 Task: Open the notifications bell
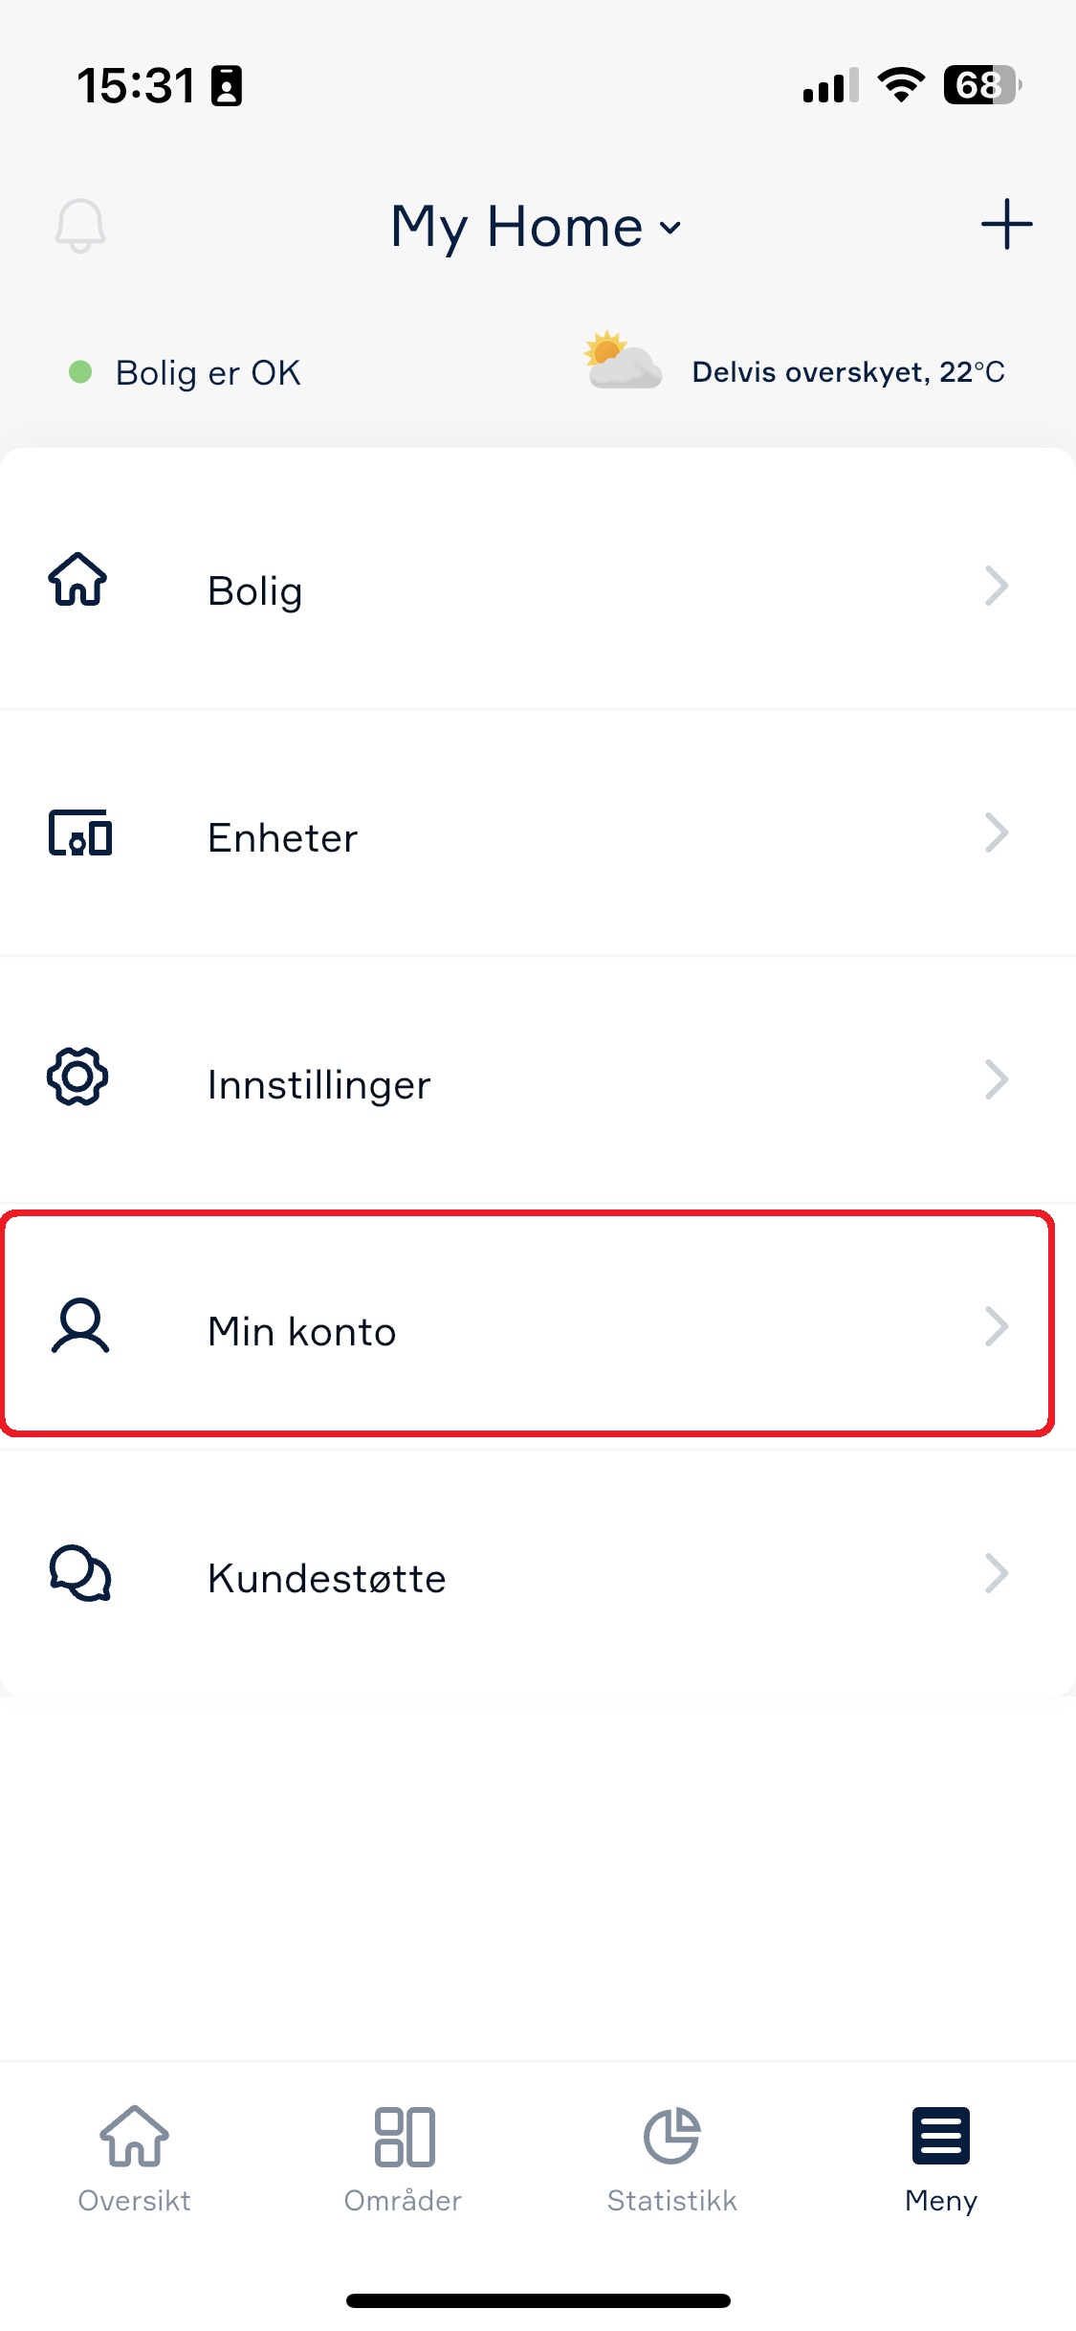point(80,226)
